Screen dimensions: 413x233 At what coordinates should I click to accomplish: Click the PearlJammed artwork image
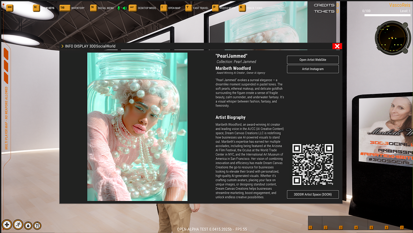[137, 126]
